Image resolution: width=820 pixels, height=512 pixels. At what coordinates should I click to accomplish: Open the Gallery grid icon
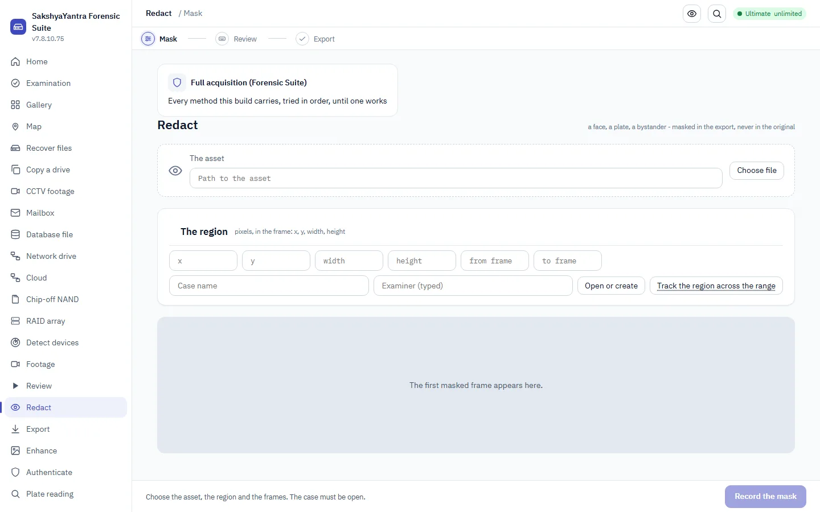coord(15,105)
